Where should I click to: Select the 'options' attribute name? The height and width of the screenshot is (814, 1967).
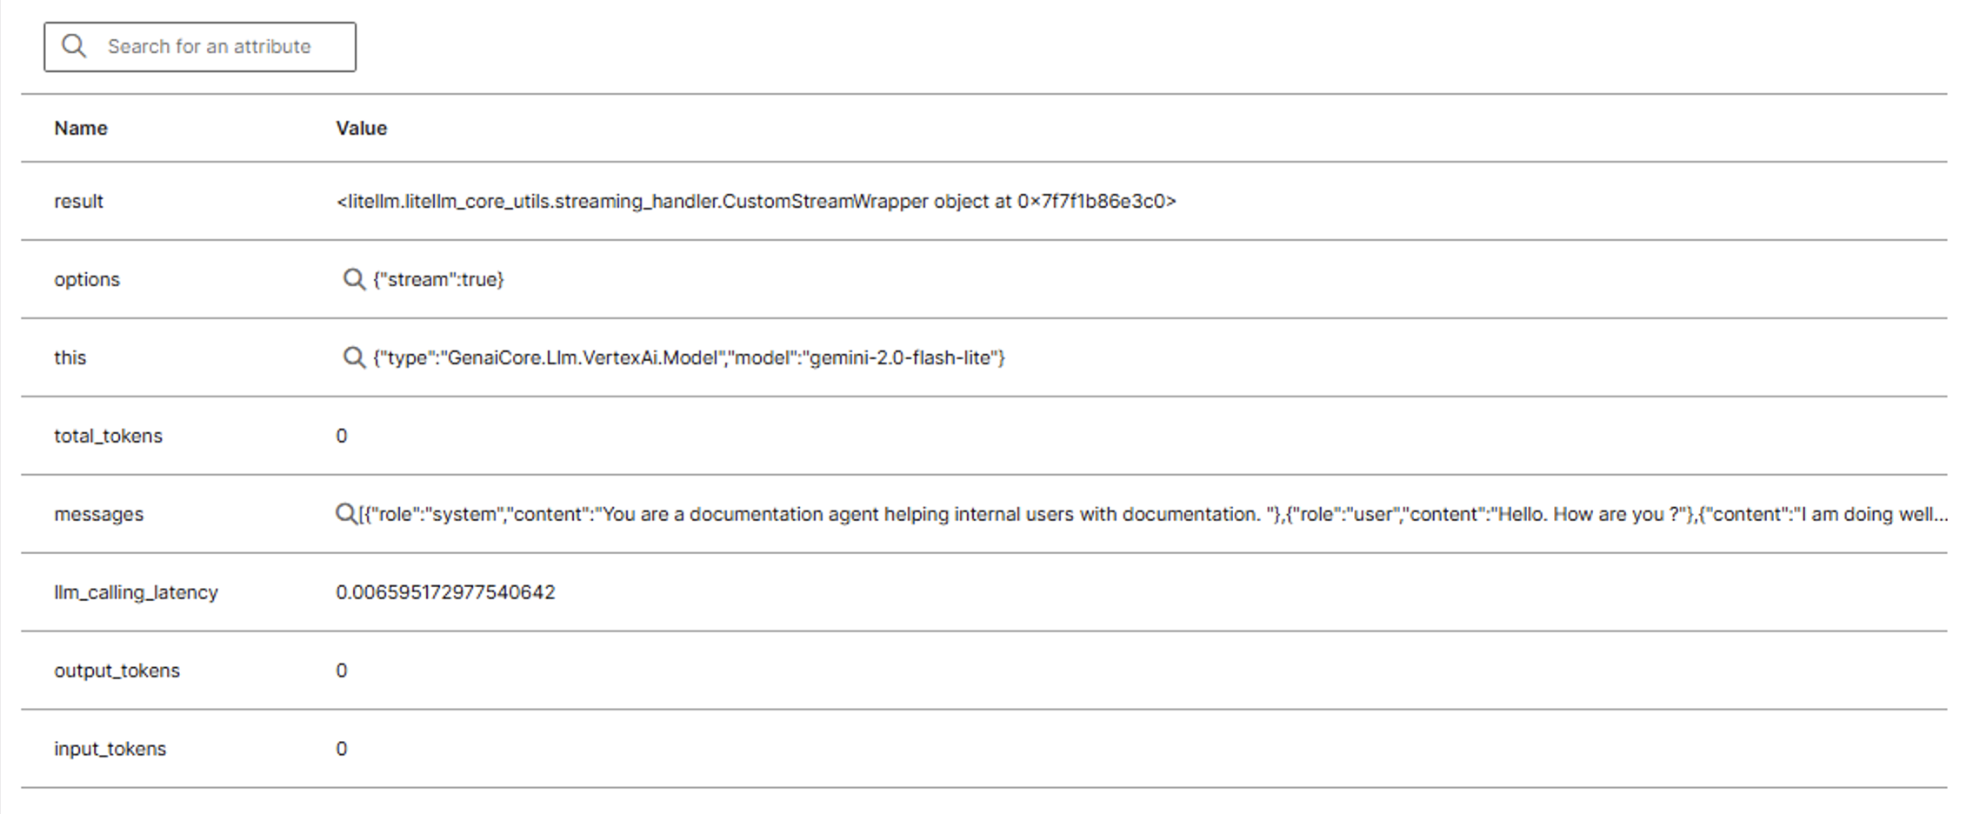(87, 279)
